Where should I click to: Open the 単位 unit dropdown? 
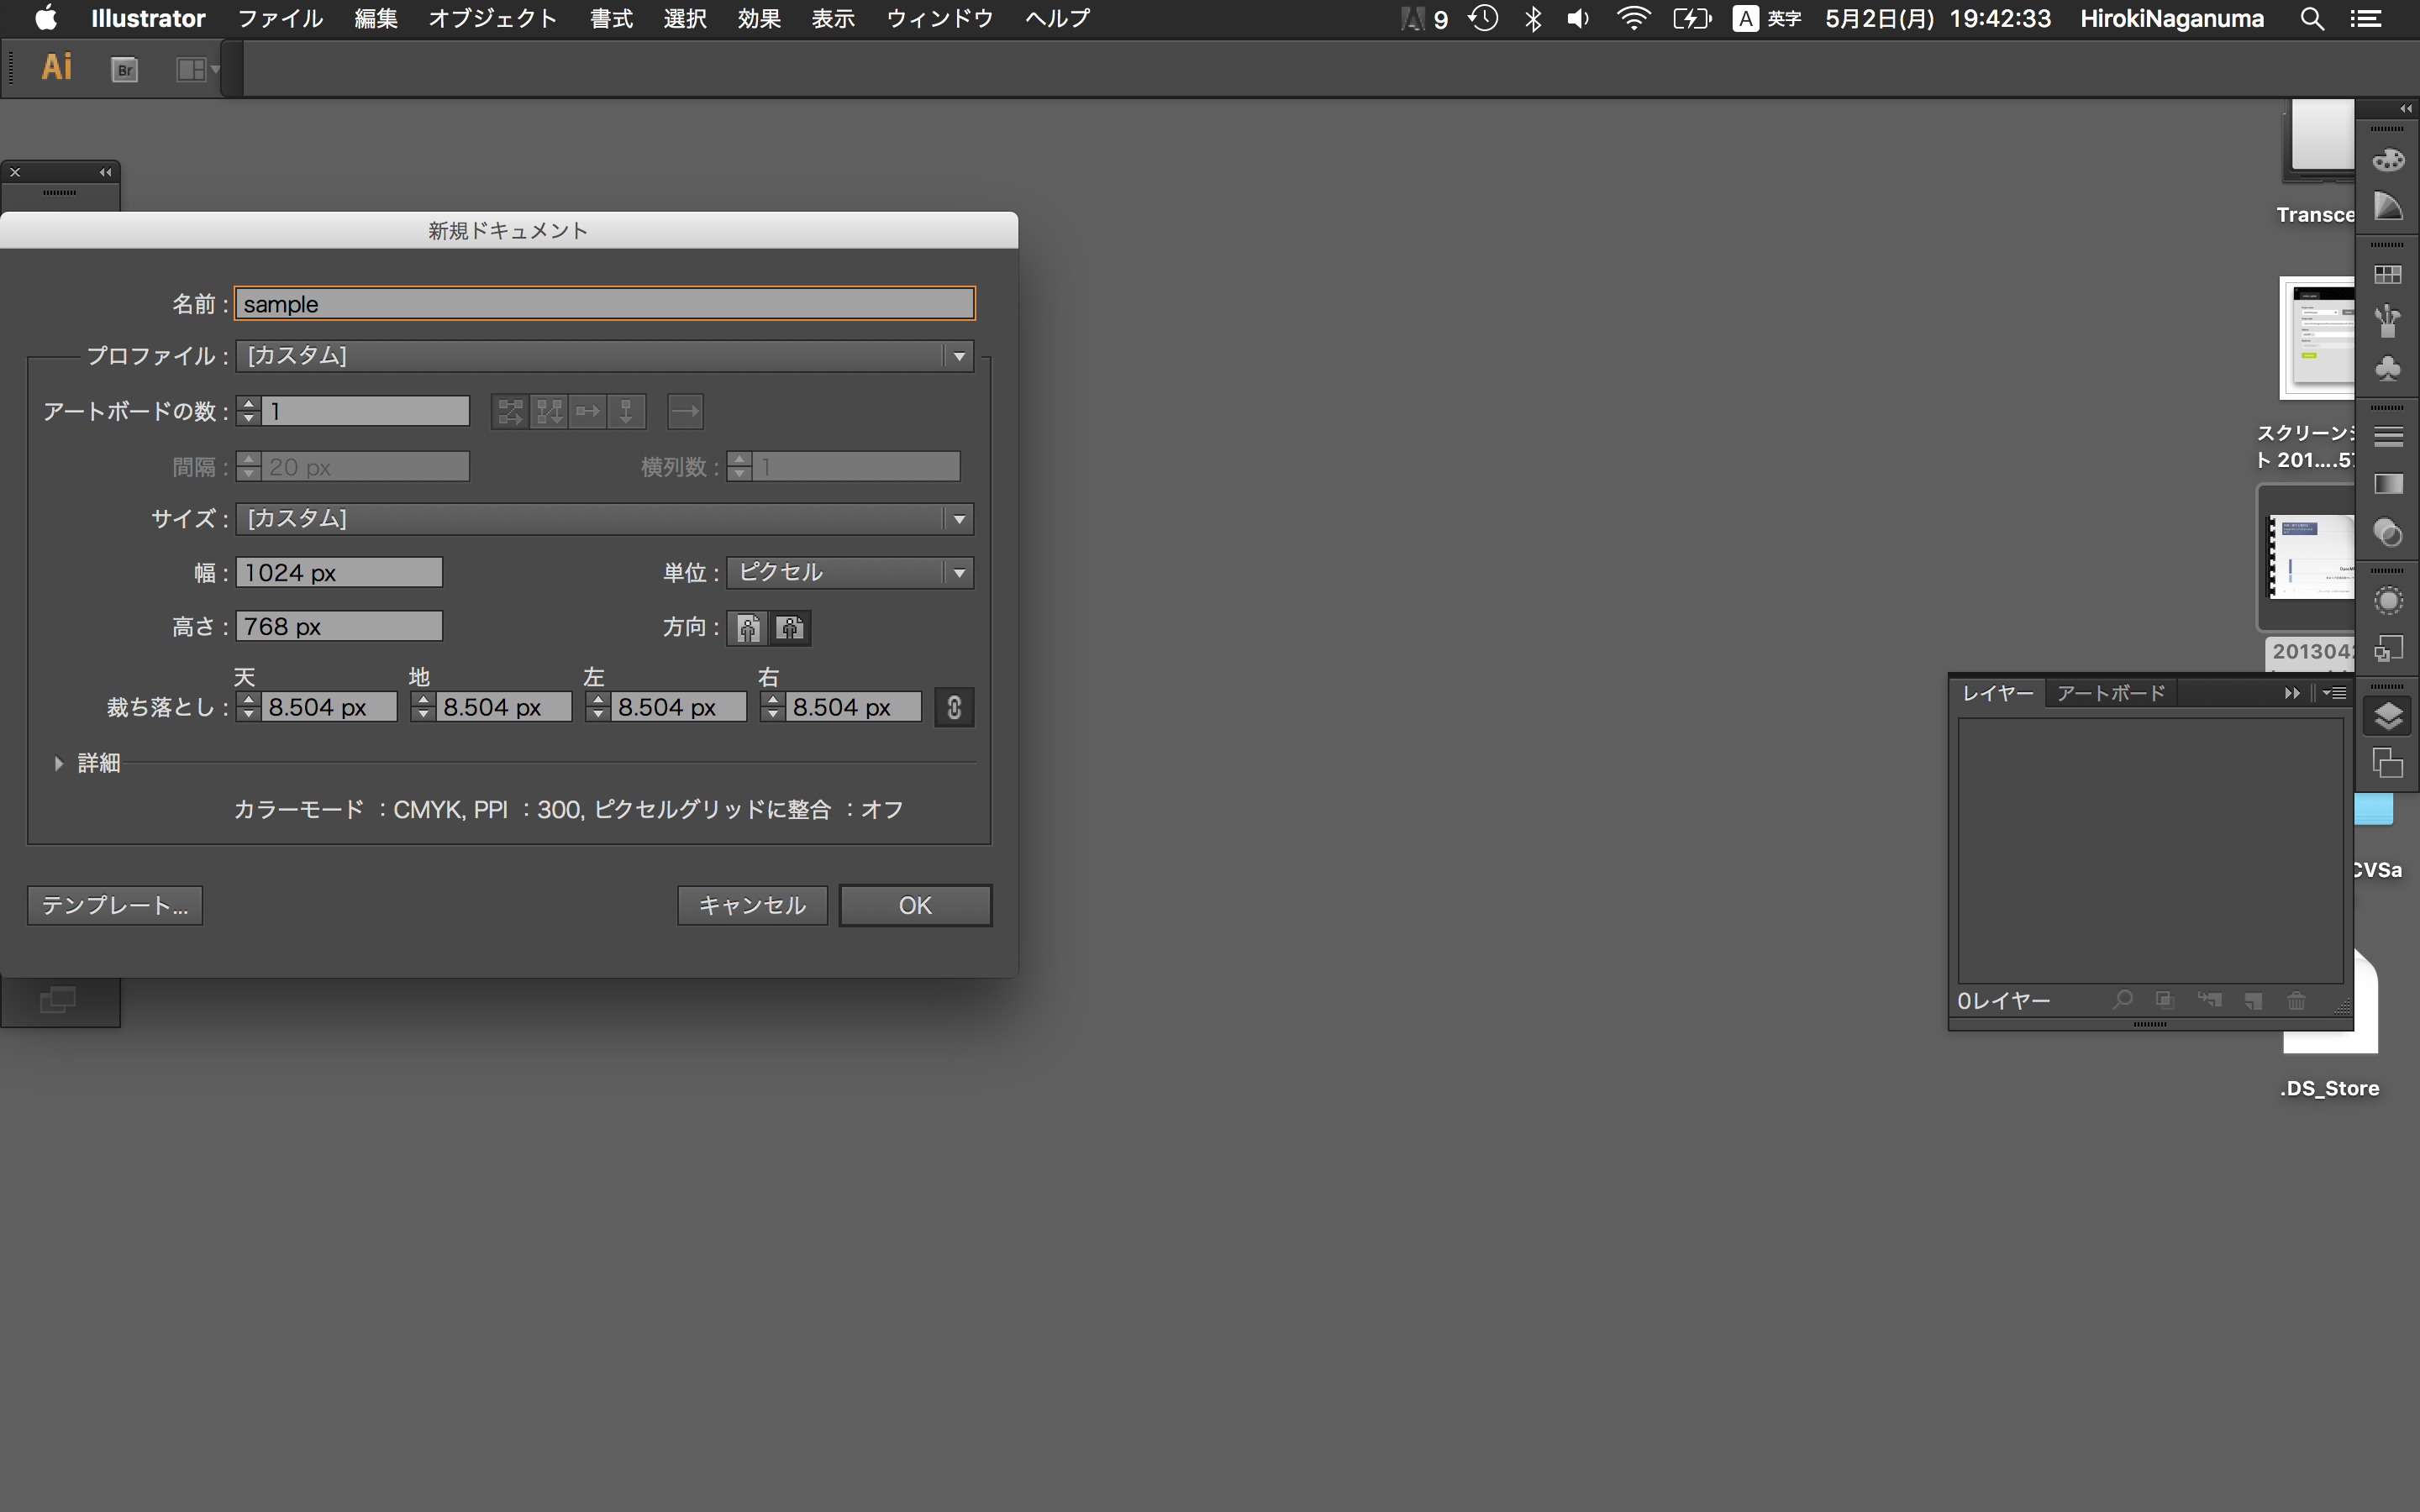(x=957, y=572)
